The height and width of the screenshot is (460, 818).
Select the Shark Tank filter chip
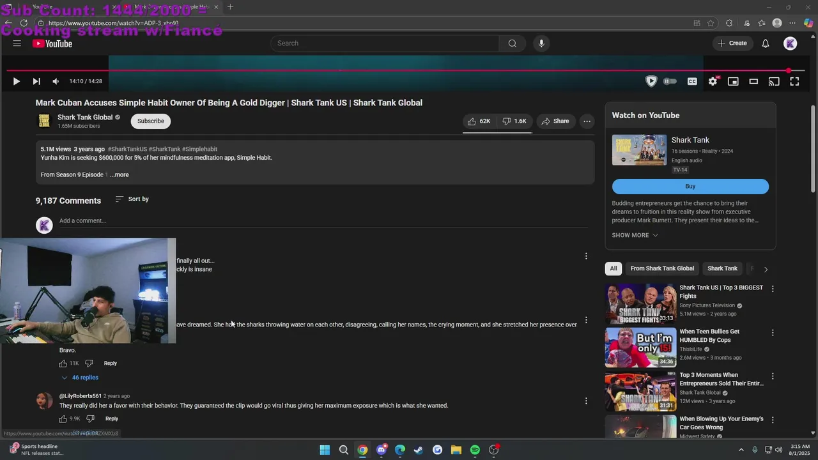722,268
